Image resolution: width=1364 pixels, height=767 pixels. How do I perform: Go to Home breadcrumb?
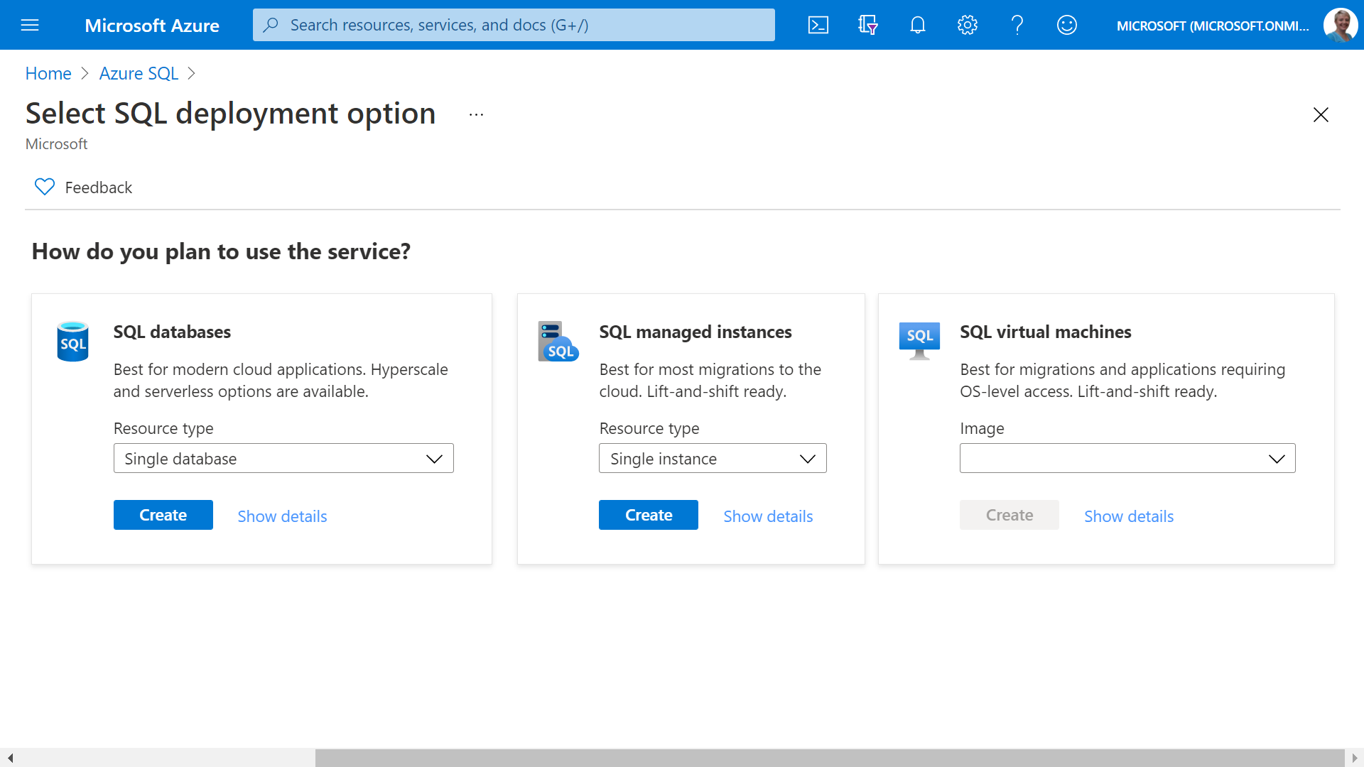pos(48,73)
